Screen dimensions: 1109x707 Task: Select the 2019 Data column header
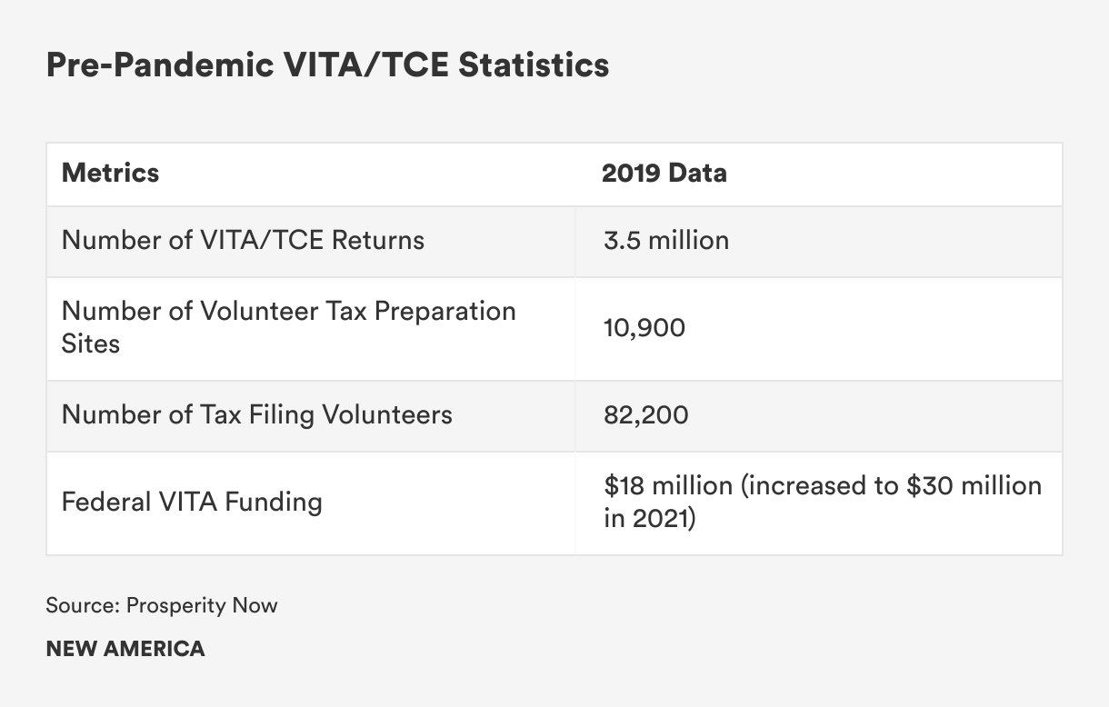pyautogui.click(x=664, y=173)
